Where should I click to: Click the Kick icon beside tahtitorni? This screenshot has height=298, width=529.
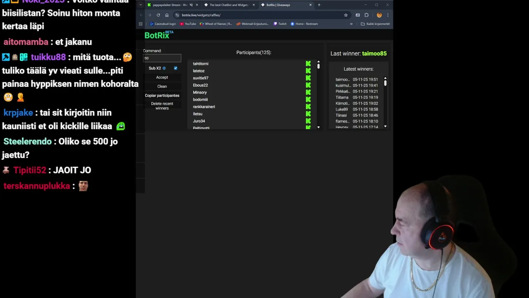pyautogui.click(x=308, y=64)
